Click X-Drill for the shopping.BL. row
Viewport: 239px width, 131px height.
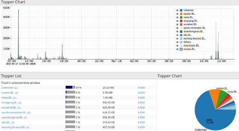pos(141,102)
